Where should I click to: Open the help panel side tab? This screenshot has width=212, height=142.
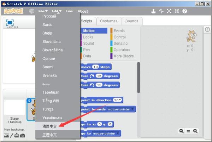pyautogui.click(x=207, y=29)
